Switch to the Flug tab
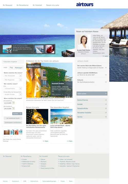The height and width of the screenshot is (184, 128). [x=11, y=67]
